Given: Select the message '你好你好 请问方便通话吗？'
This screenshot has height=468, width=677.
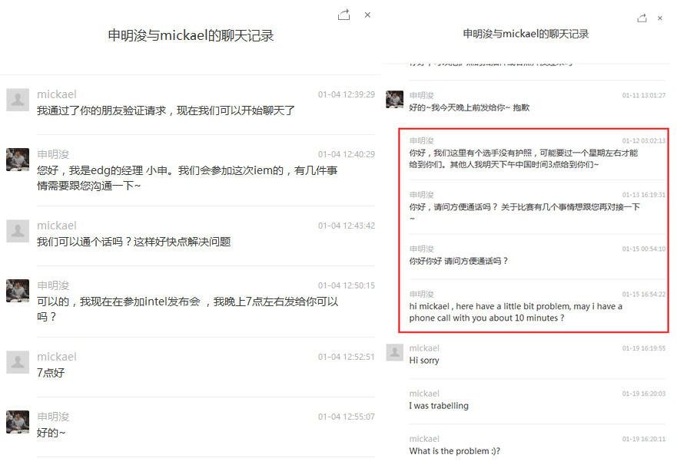Looking at the screenshot, I should tap(459, 261).
